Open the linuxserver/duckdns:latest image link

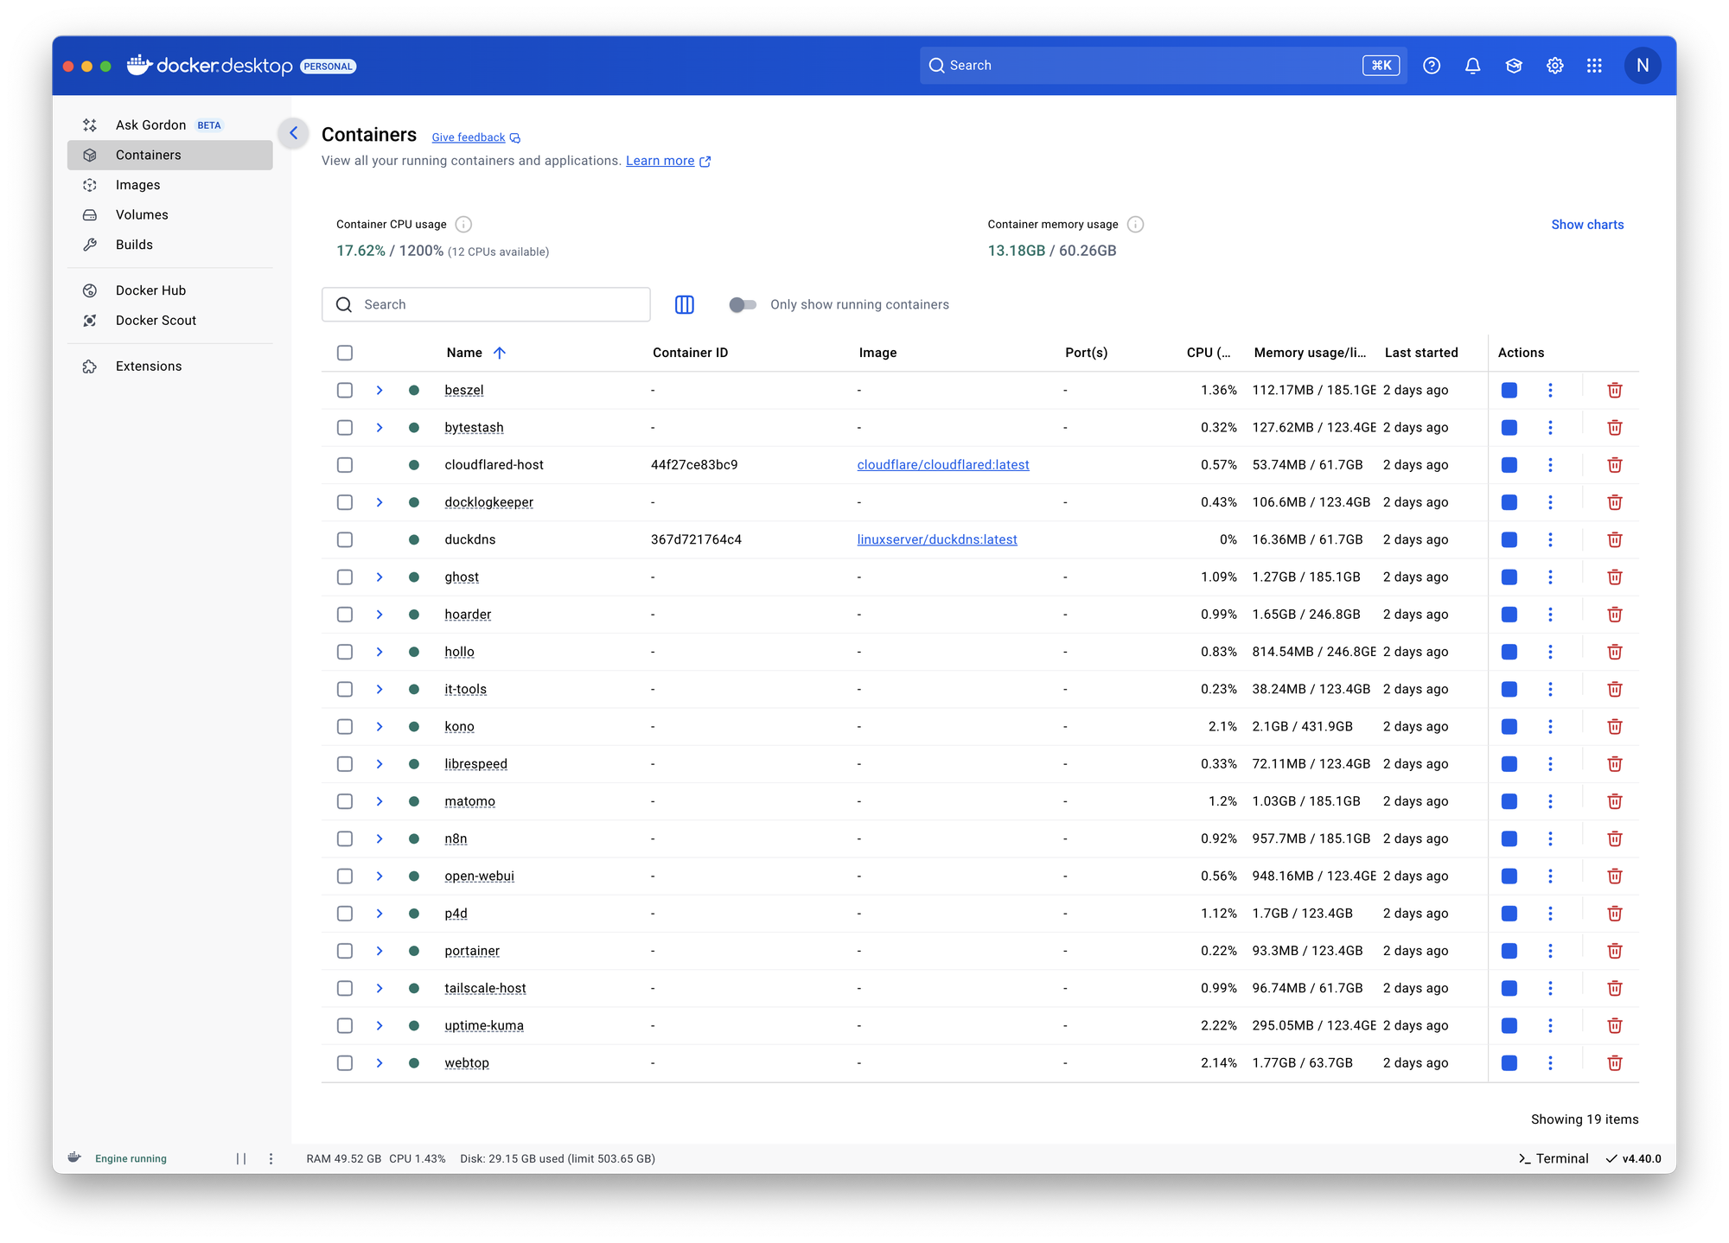(x=937, y=539)
